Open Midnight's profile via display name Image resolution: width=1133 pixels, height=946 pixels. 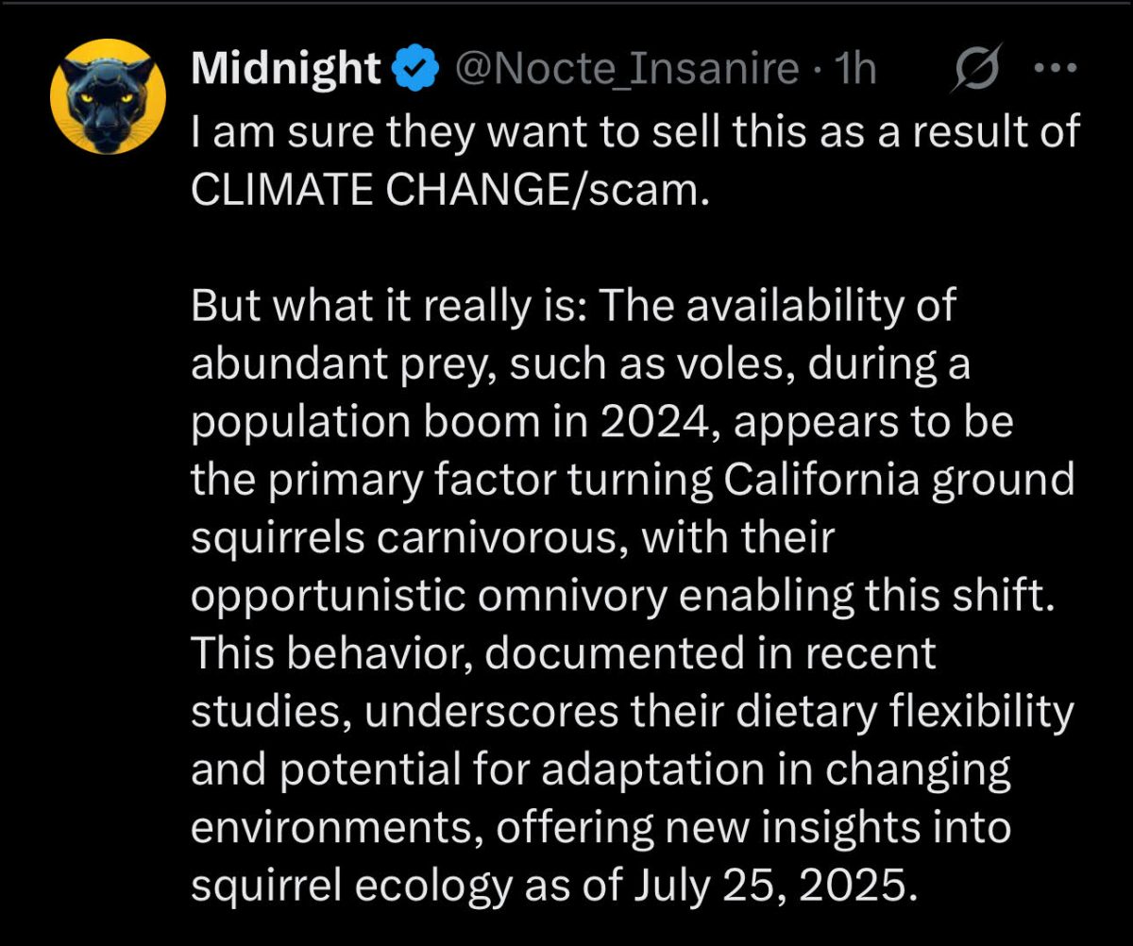pyautogui.click(x=286, y=69)
